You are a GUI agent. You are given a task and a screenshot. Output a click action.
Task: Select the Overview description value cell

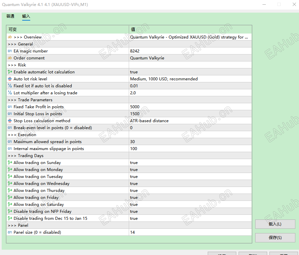pos(190,37)
